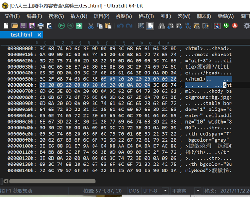Click offset 00000000h row address
The height and width of the screenshot is (197, 250).
(x=22, y=48)
